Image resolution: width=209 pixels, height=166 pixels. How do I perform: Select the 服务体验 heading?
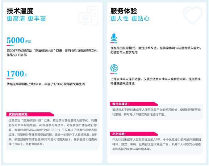pyautogui.click(x=123, y=11)
